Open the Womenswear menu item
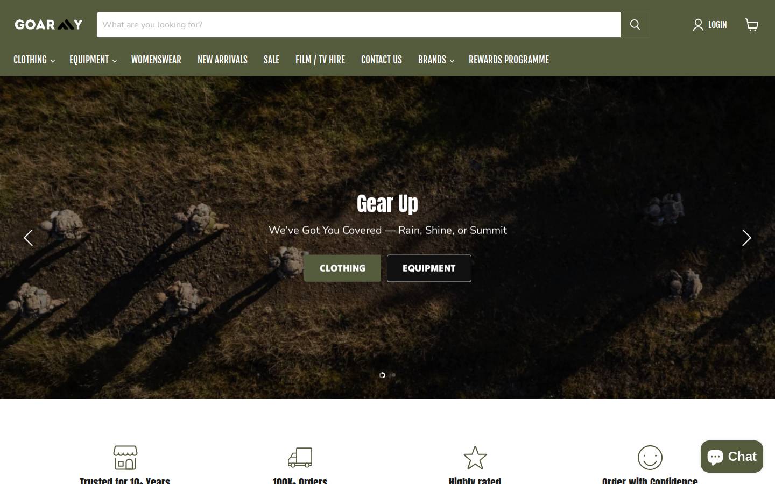The height and width of the screenshot is (484, 775). click(x=156, y=60)
